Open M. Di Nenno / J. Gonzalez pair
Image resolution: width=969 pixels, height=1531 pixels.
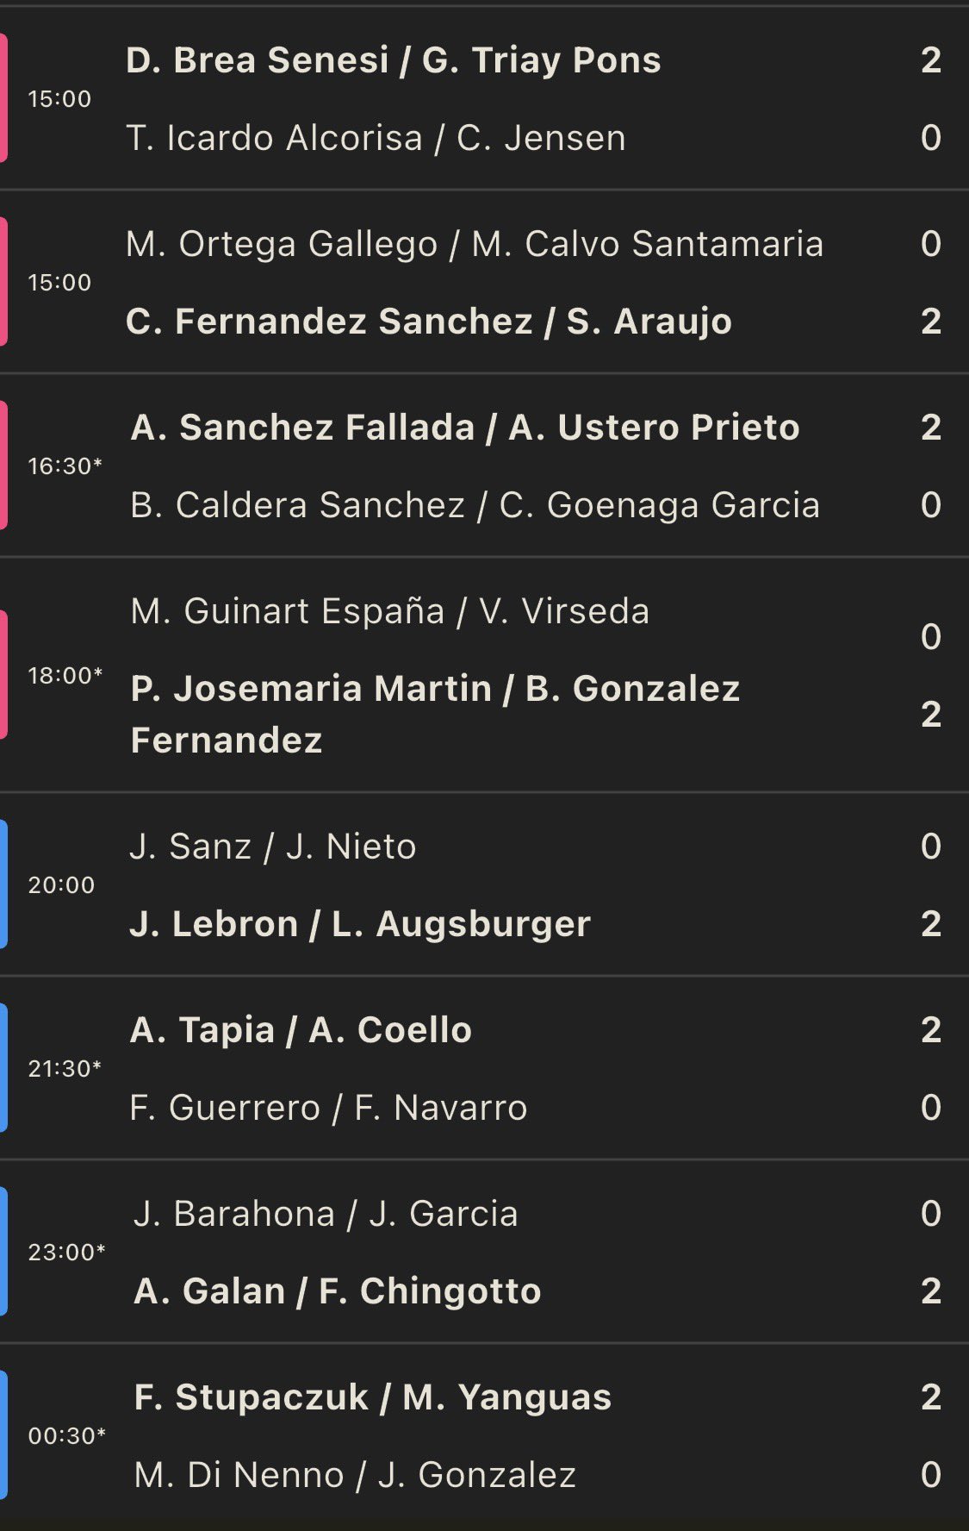355,1476
